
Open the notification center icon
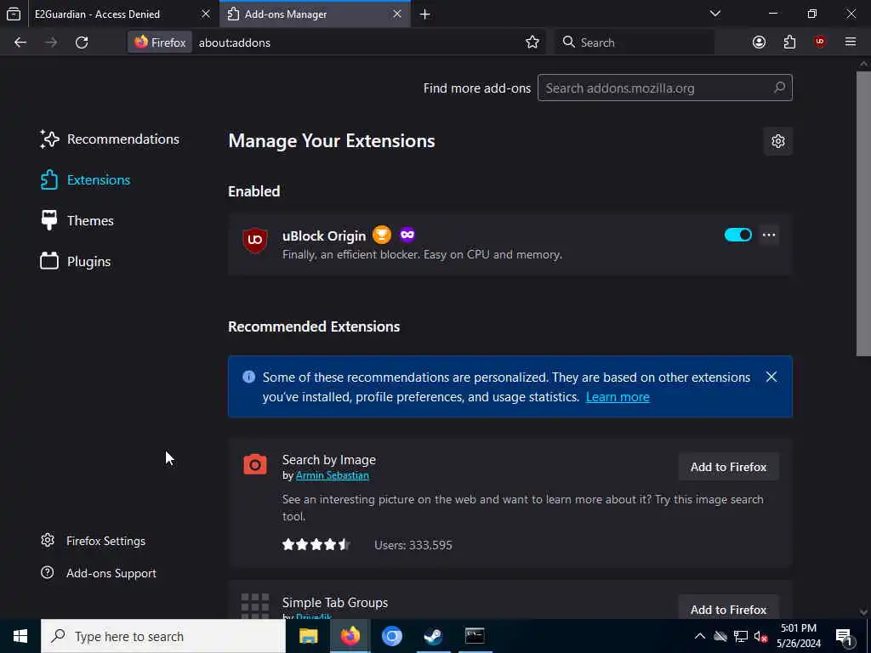pos(845,636)
